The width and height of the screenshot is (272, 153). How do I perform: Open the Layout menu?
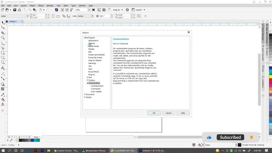click(24, 6)
